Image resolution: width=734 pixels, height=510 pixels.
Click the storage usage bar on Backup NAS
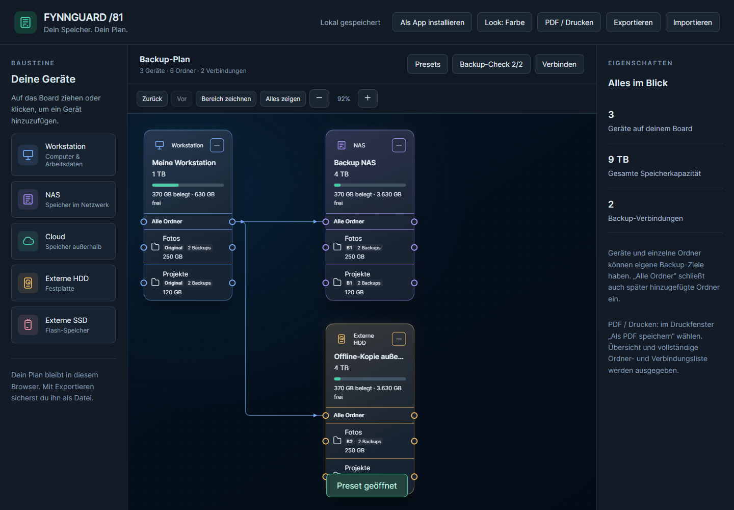370,185
